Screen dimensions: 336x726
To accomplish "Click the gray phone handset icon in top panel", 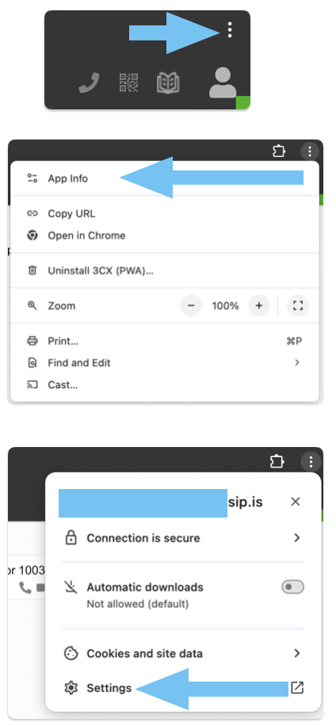I will tap(89, 83).
